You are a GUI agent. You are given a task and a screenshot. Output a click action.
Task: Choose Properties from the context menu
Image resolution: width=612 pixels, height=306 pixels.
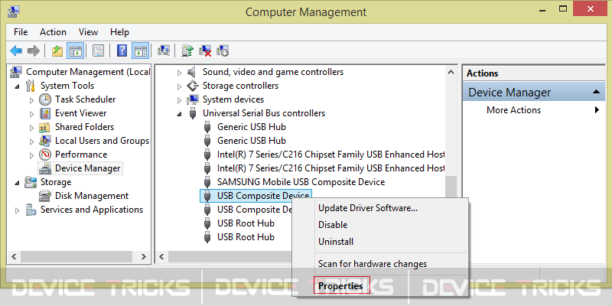pos(340,285)
